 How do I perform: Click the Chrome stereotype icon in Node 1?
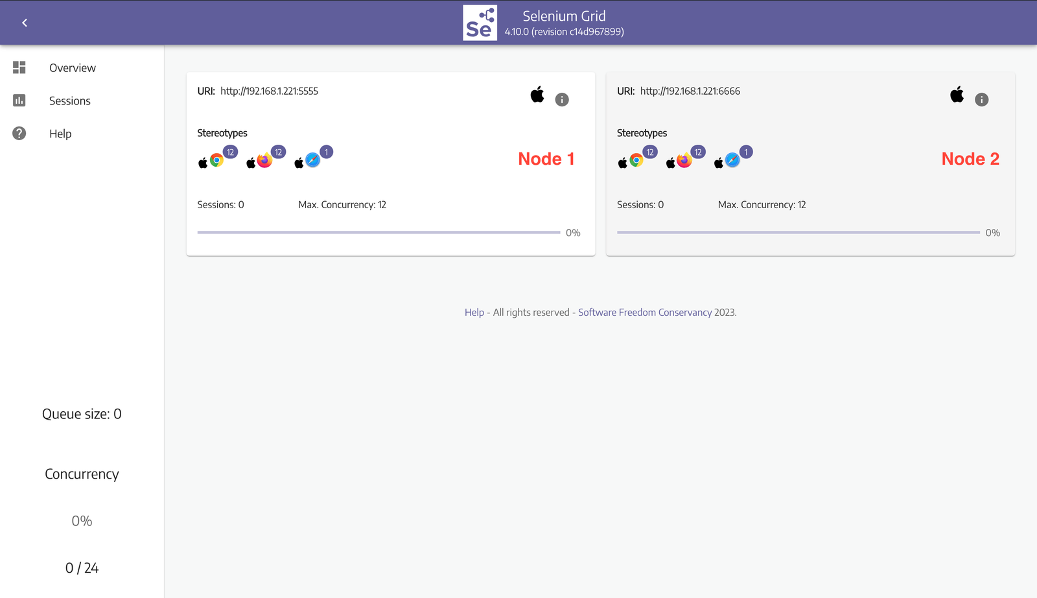[x=216, y=160]
